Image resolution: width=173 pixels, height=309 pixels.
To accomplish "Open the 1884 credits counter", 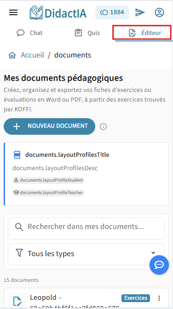I will 112,12.
